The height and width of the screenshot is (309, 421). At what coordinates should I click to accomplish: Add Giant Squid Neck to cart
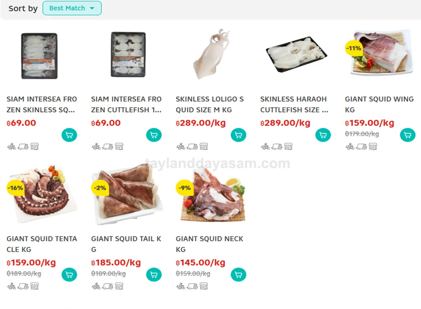238,275
